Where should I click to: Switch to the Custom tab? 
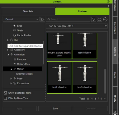pos(82,11)
